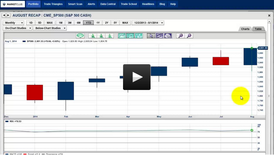Expand the On-Chart Studies dropdown
Viewport: 274px width, 155px height.
(x=18, y=28)
